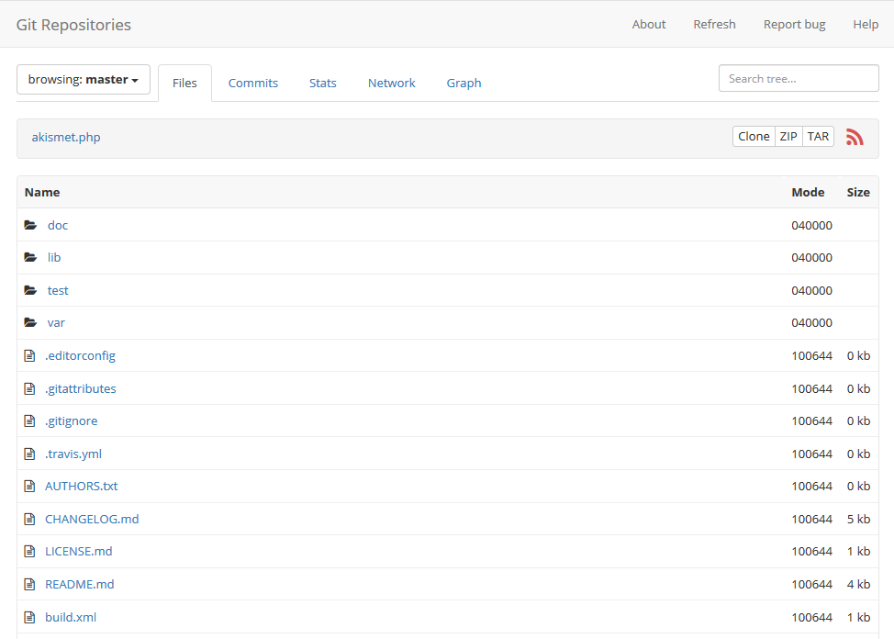Click into the Search tree field
The image size is (894, 639).
click(x=798, y=78)
